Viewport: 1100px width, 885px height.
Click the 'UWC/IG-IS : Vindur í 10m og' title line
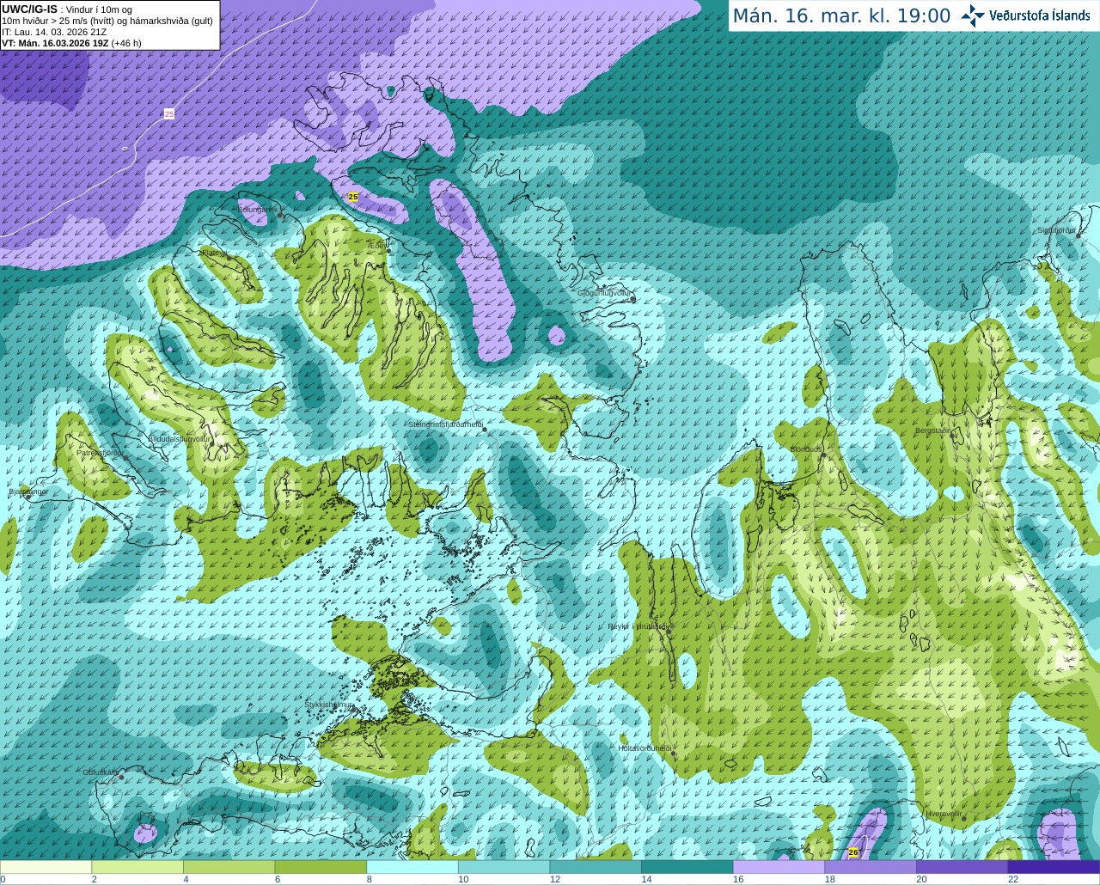[66, 9]
